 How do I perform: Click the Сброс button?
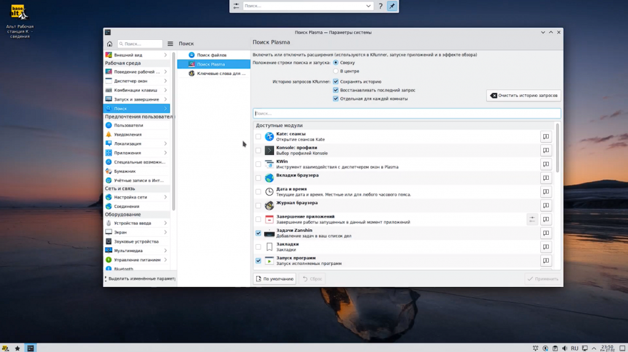tap(312, 278)
